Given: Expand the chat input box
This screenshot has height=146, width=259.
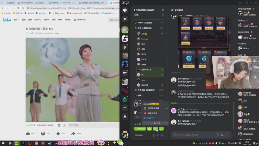Looking at the screenshot, I should (x=227, y=135).
